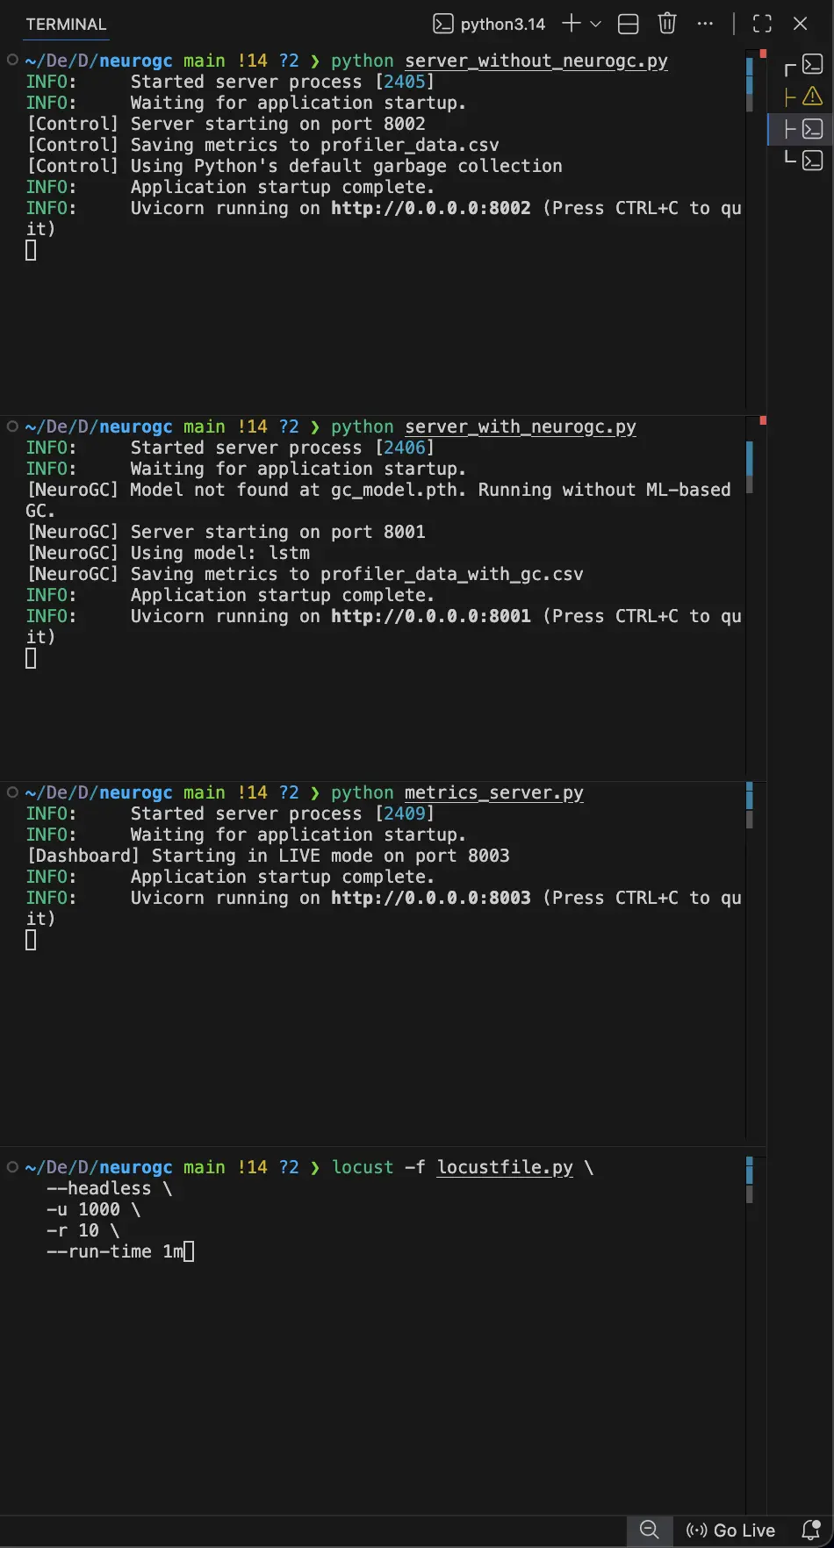Open the launch profile dropdown chevron
Screen dimensions: 834x1548
tap(595, 24)
